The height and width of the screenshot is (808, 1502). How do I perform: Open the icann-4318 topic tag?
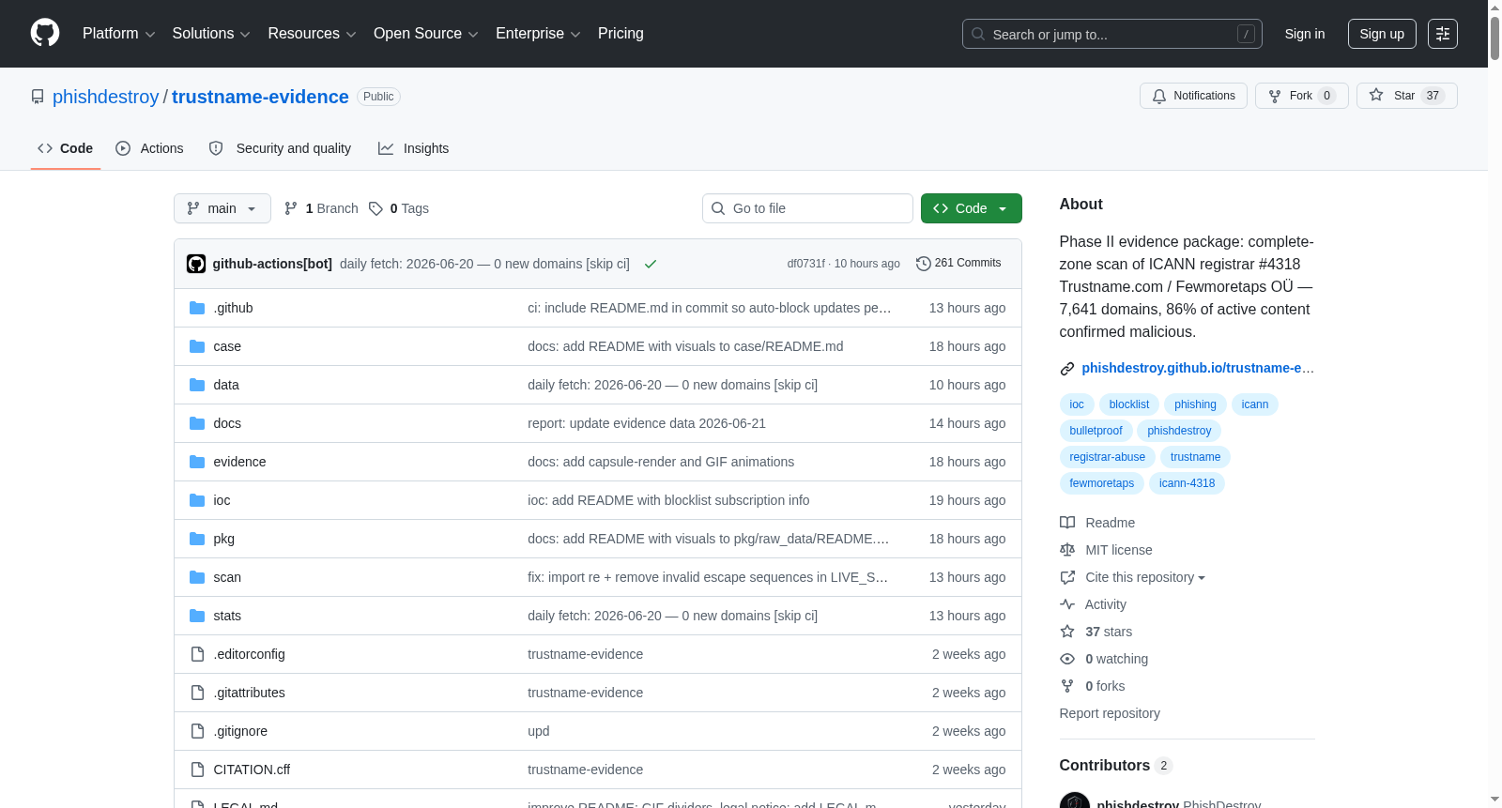(1187, 483)
